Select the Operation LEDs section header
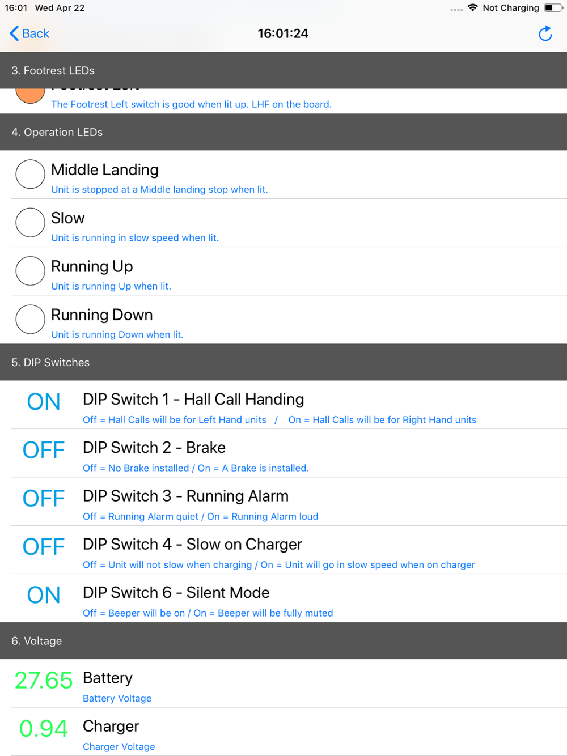Viewport: 567px width, 756px height. tap(57, 132)
